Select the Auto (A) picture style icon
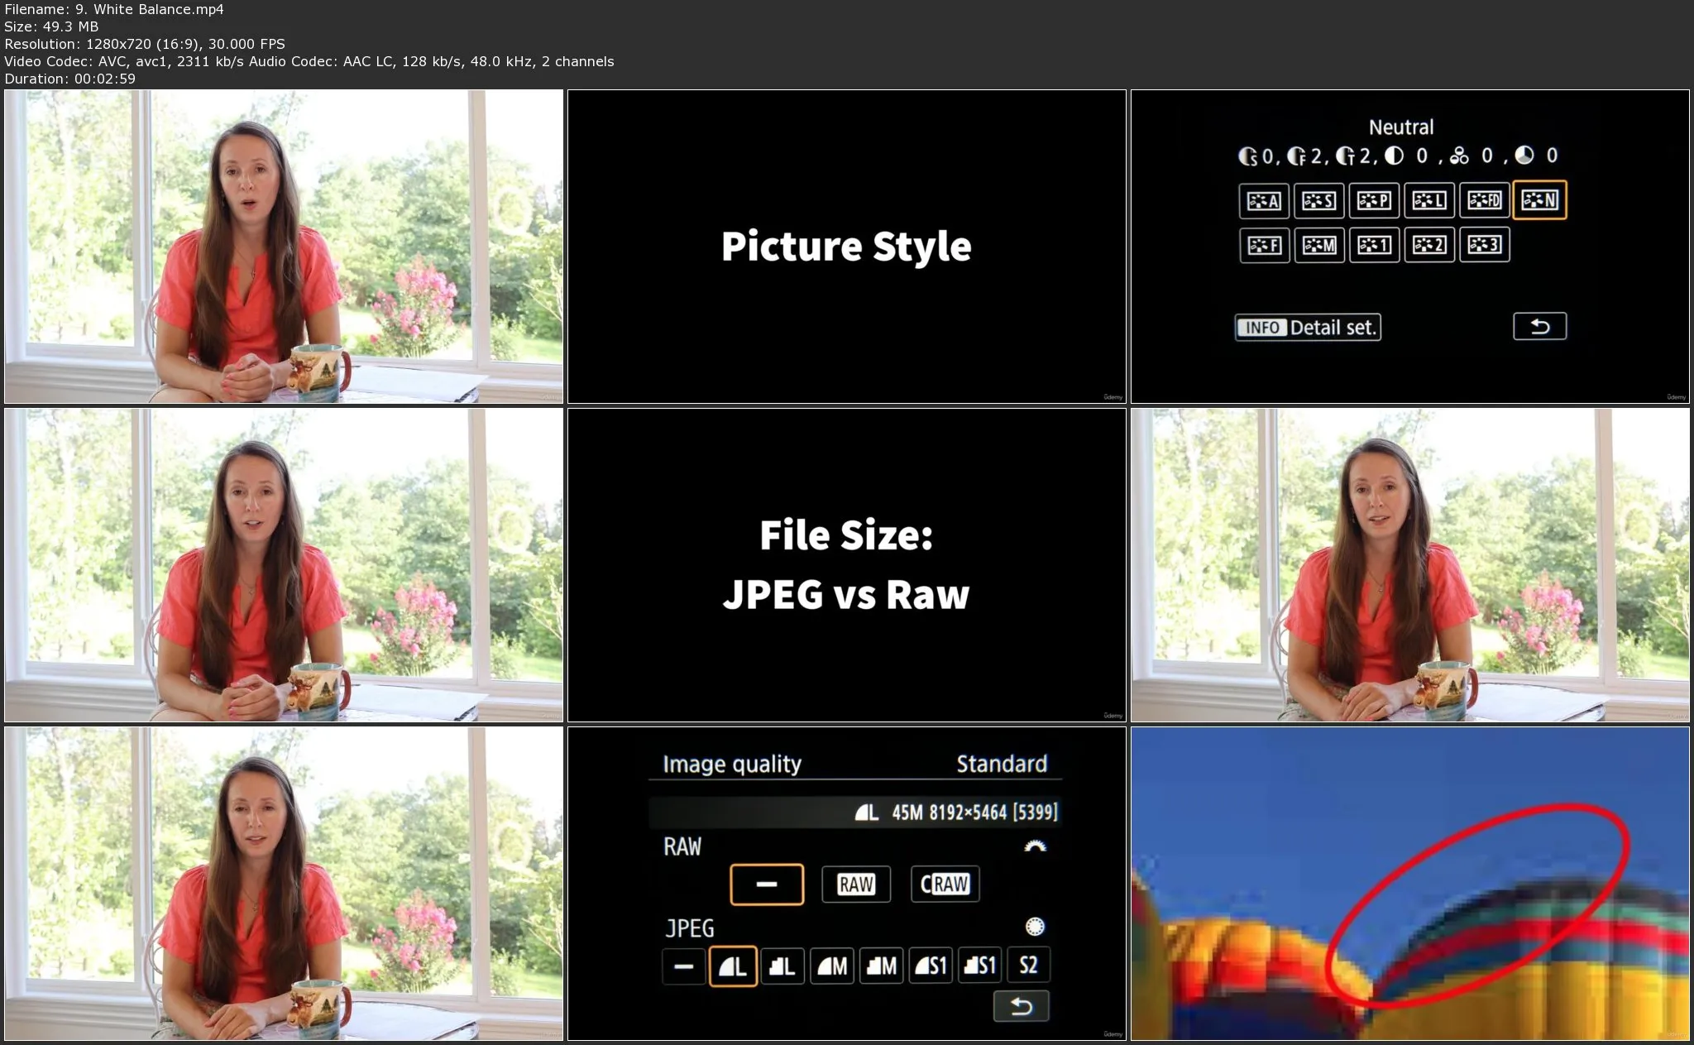Screen dimensions: 1694x1045 point(1263,200)
